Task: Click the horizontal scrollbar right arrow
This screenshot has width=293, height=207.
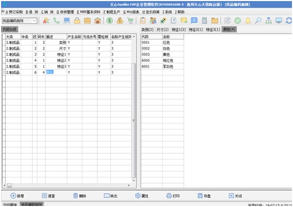Action: [129, 185]
